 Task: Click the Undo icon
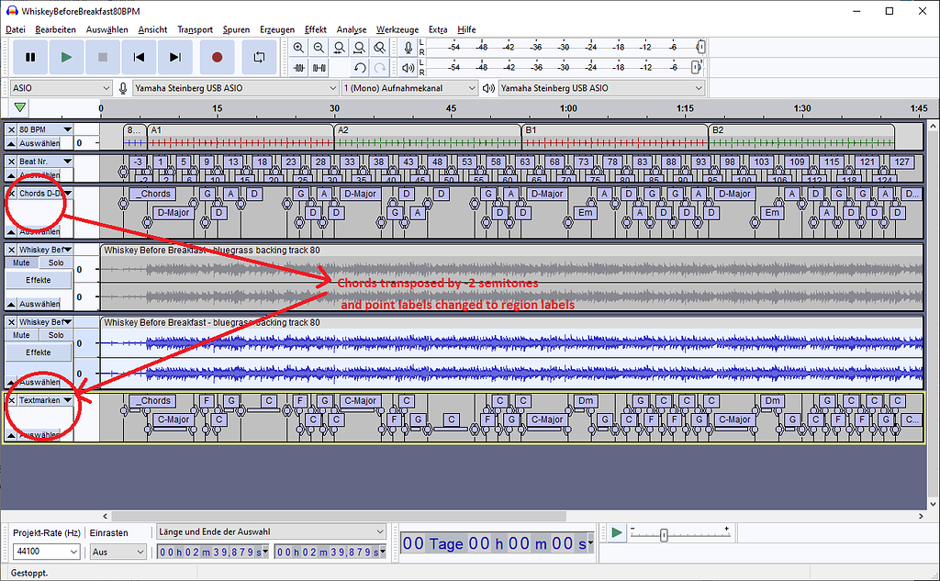coord(361,68)
